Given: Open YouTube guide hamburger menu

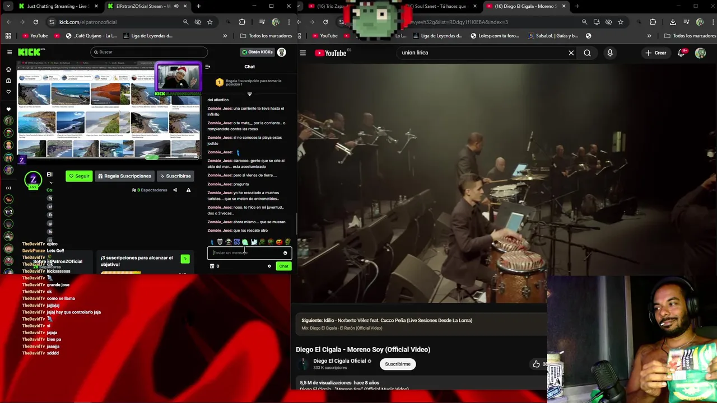Looking at the screenshot, I should [302, 53].
